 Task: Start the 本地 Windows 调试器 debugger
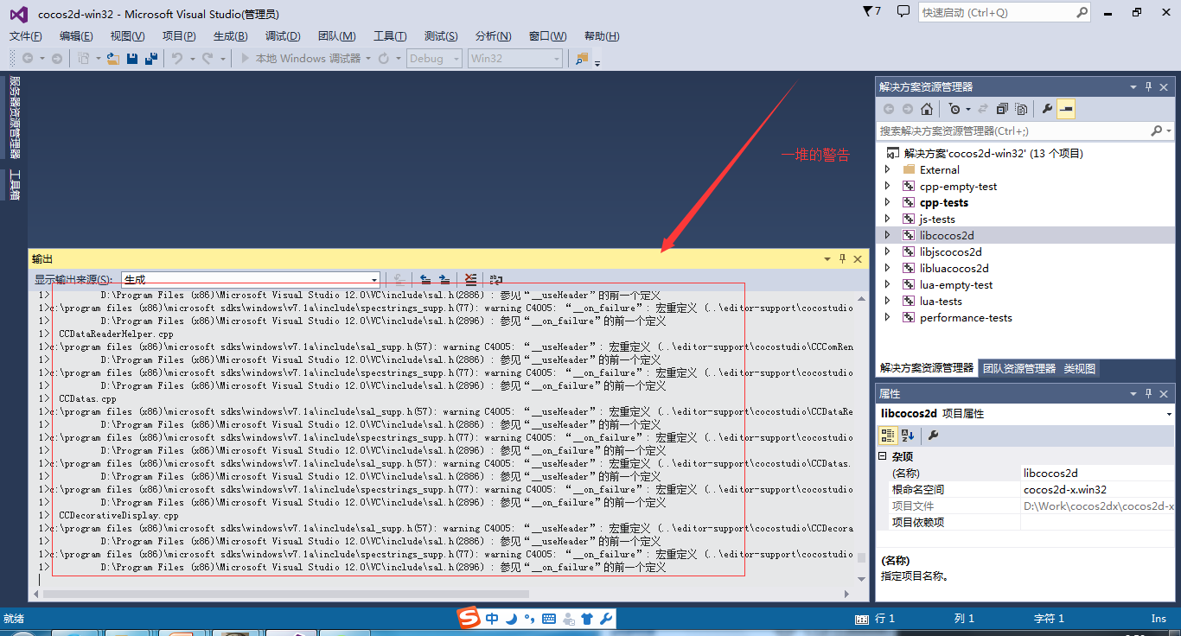click(x=301, y=59)
